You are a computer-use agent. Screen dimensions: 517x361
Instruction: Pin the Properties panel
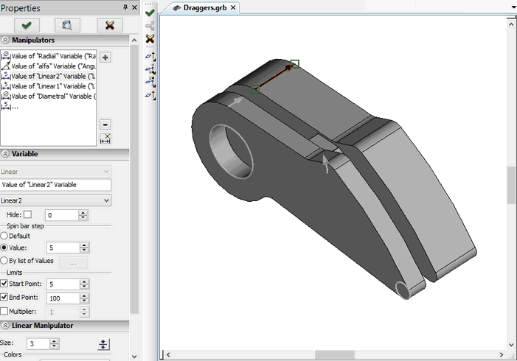(x=125, y=8)
